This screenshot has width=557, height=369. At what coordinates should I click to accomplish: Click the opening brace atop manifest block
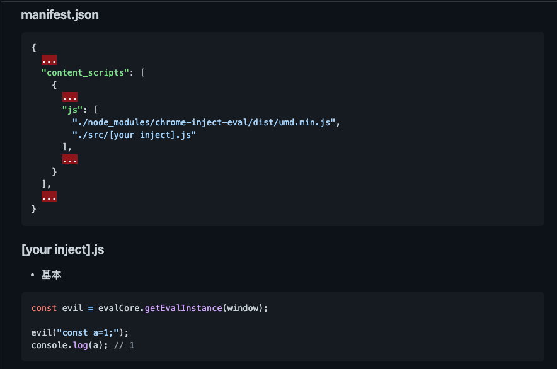click(x=34, y=48)
